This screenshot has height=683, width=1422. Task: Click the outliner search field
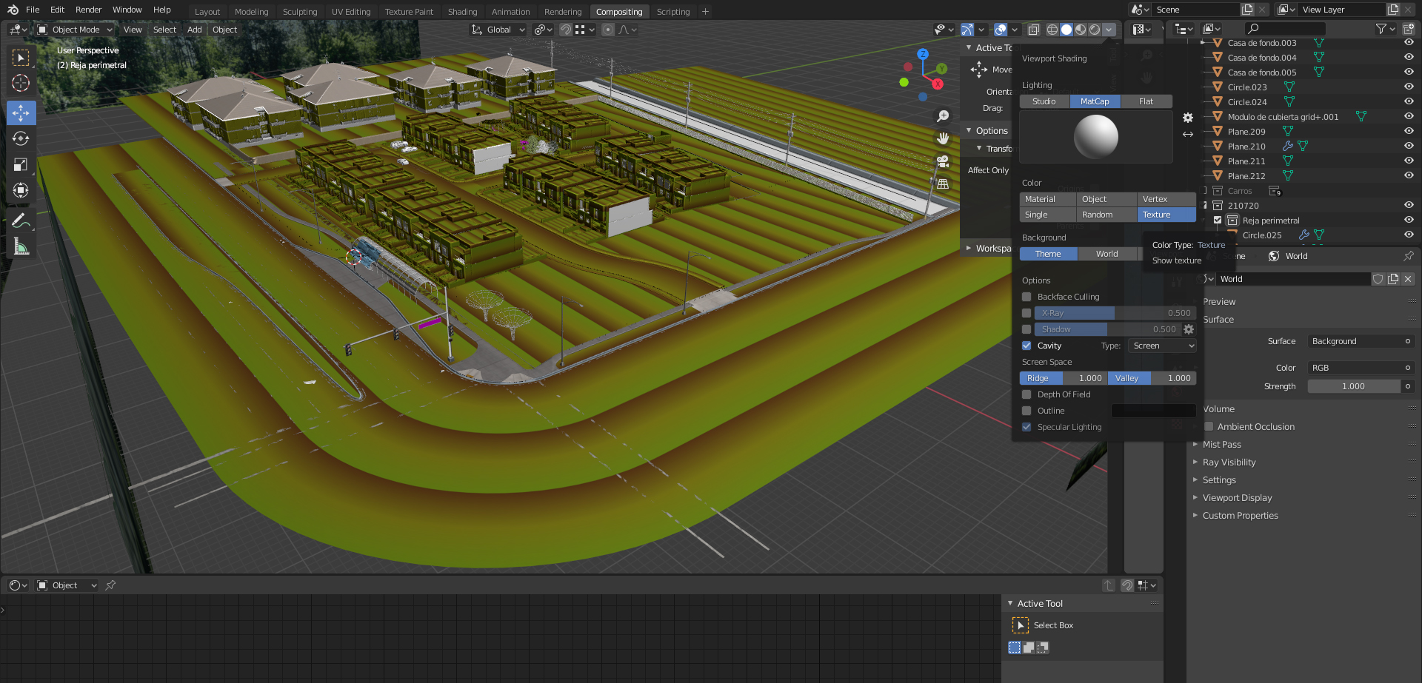(x=1285, y=29)
